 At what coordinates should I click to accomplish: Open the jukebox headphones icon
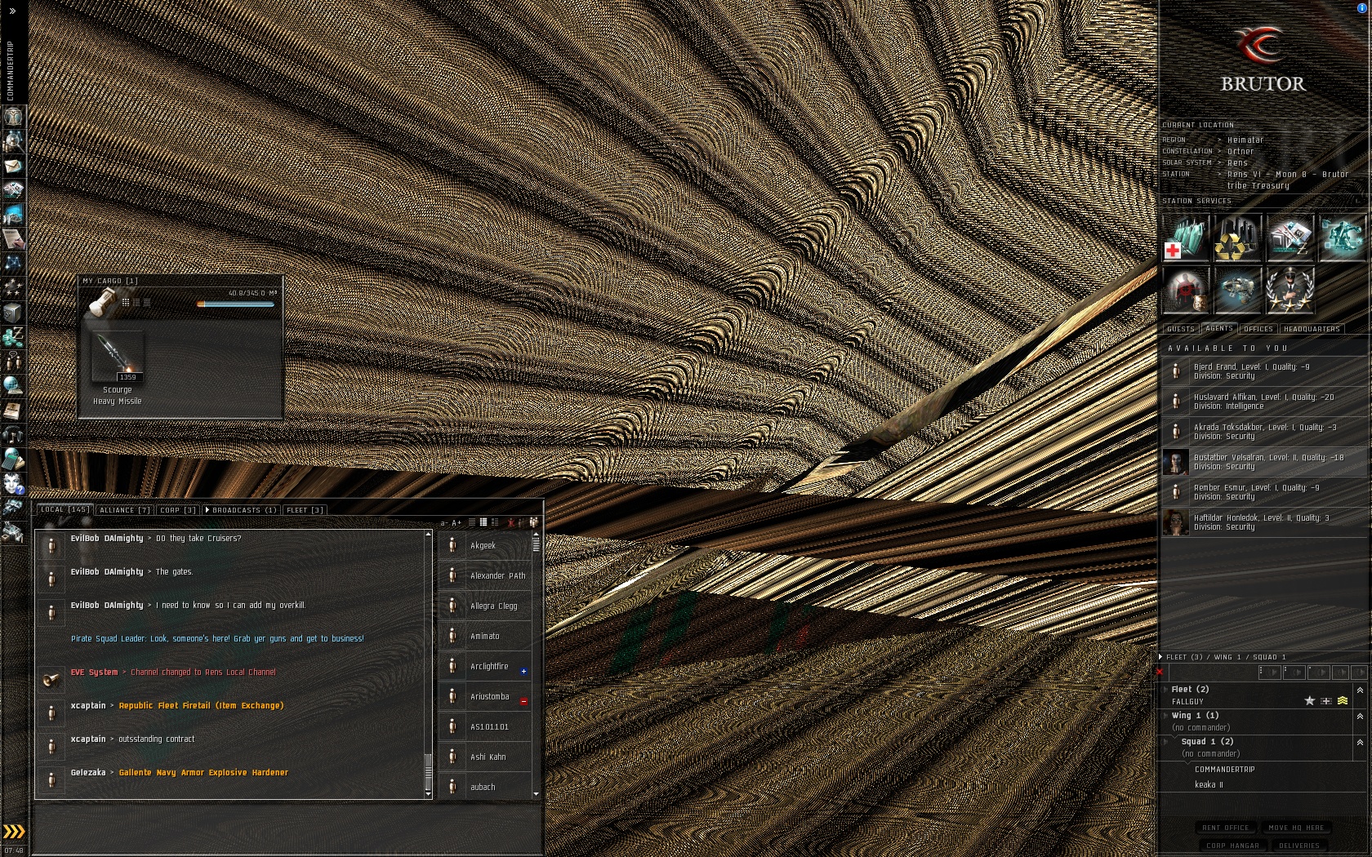point(13,434)
